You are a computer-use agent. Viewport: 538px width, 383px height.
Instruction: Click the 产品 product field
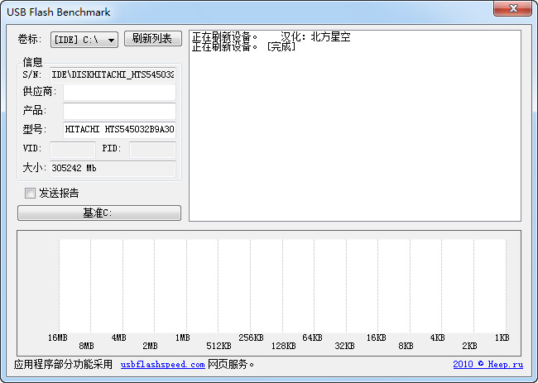coord(119,111)
